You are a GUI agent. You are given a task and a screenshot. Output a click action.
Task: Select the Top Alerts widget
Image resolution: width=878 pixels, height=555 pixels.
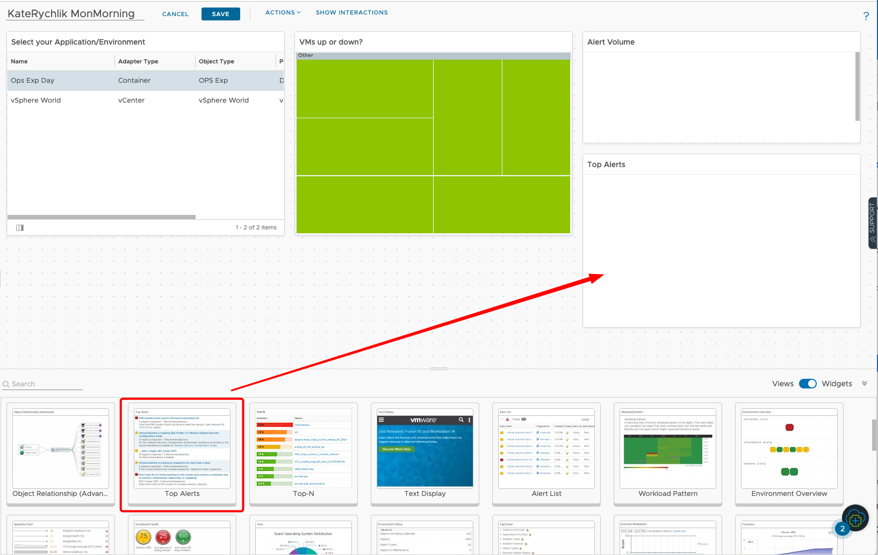point(182,454)
